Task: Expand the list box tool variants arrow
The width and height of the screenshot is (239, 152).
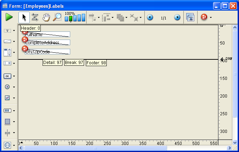Action: [14, 52]
